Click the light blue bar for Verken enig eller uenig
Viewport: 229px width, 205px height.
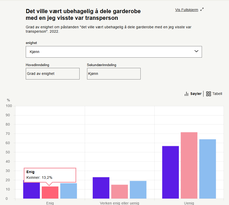[138, 190]
